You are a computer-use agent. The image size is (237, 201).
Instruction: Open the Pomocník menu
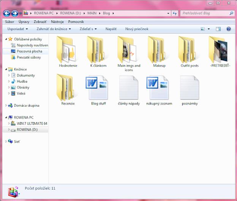point(76,22)
